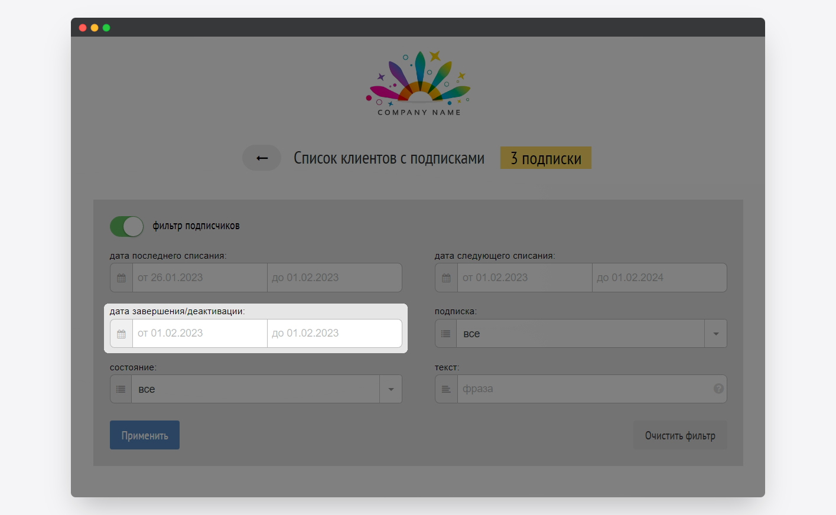Click the last charge 'от 26.01.2023' field
Screen dimensions: 836x515
click(x=200, y=278)
